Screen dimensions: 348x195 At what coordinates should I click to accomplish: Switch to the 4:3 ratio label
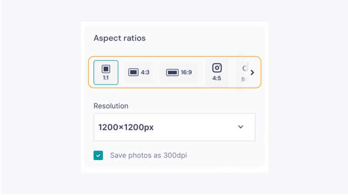click(145, 72)
